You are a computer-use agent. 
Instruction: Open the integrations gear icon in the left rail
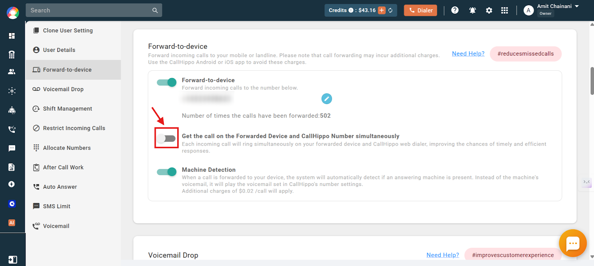pyautogui.click(x=12, y=91)
